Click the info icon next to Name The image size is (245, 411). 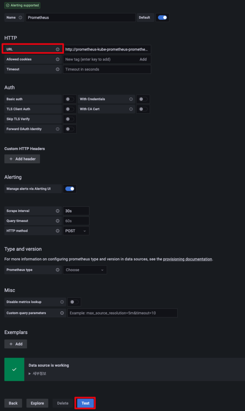click(x=20, y=18)
